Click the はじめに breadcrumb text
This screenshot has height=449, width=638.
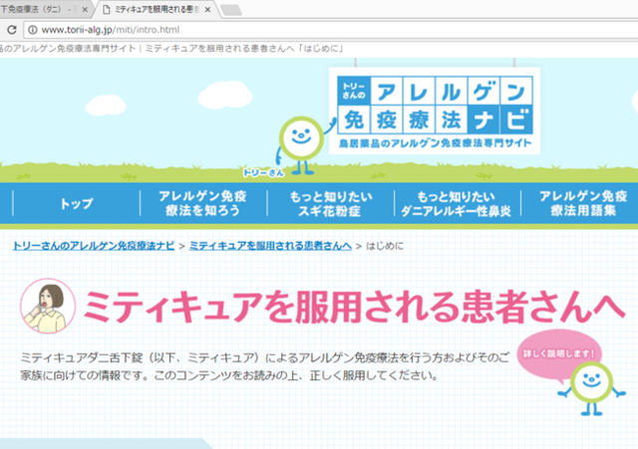(x=385, y=246)
